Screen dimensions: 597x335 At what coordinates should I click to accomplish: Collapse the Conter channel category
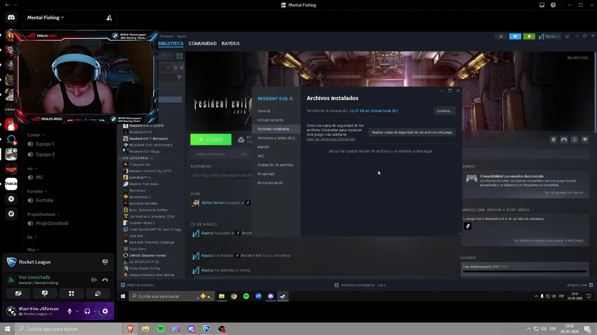(36, 135)
